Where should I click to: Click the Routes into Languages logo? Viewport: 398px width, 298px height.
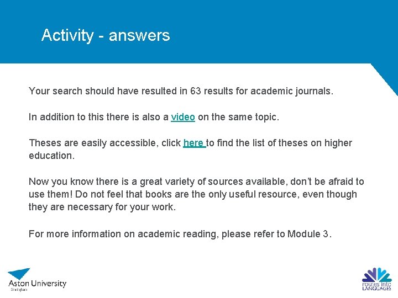(376, 279)
